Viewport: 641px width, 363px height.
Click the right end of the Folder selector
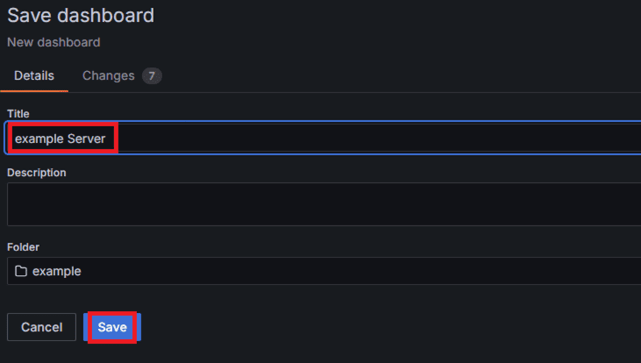(x=627, y=271)
